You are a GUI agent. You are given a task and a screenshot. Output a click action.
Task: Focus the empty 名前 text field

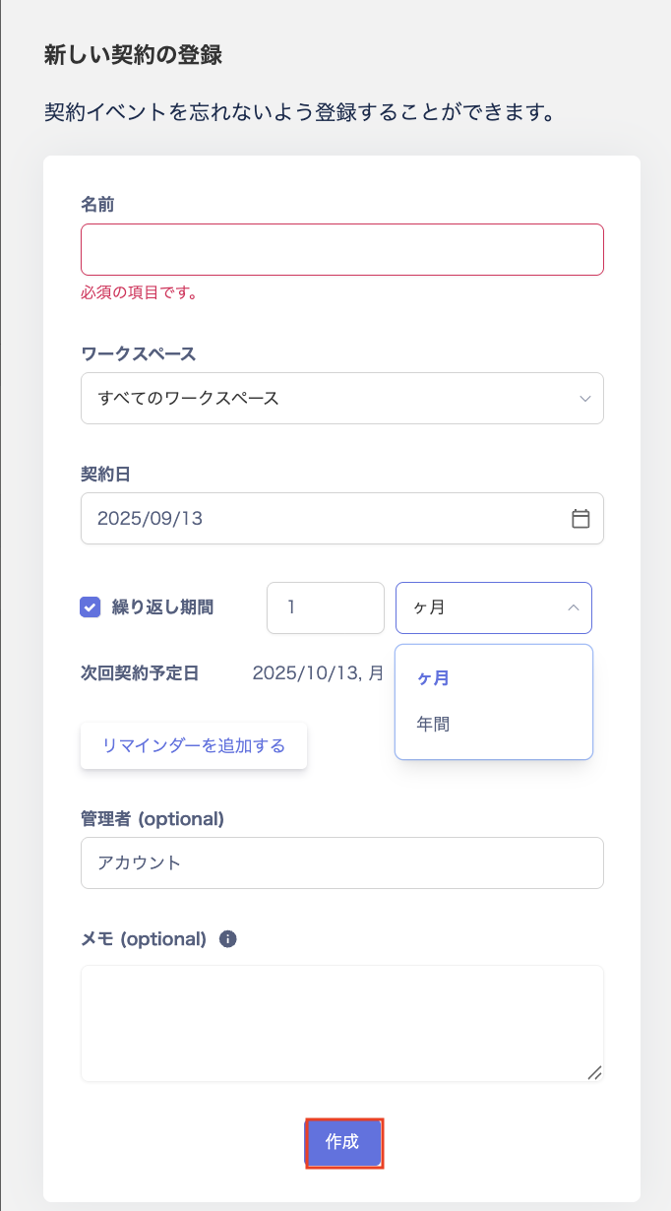[341, 249]
